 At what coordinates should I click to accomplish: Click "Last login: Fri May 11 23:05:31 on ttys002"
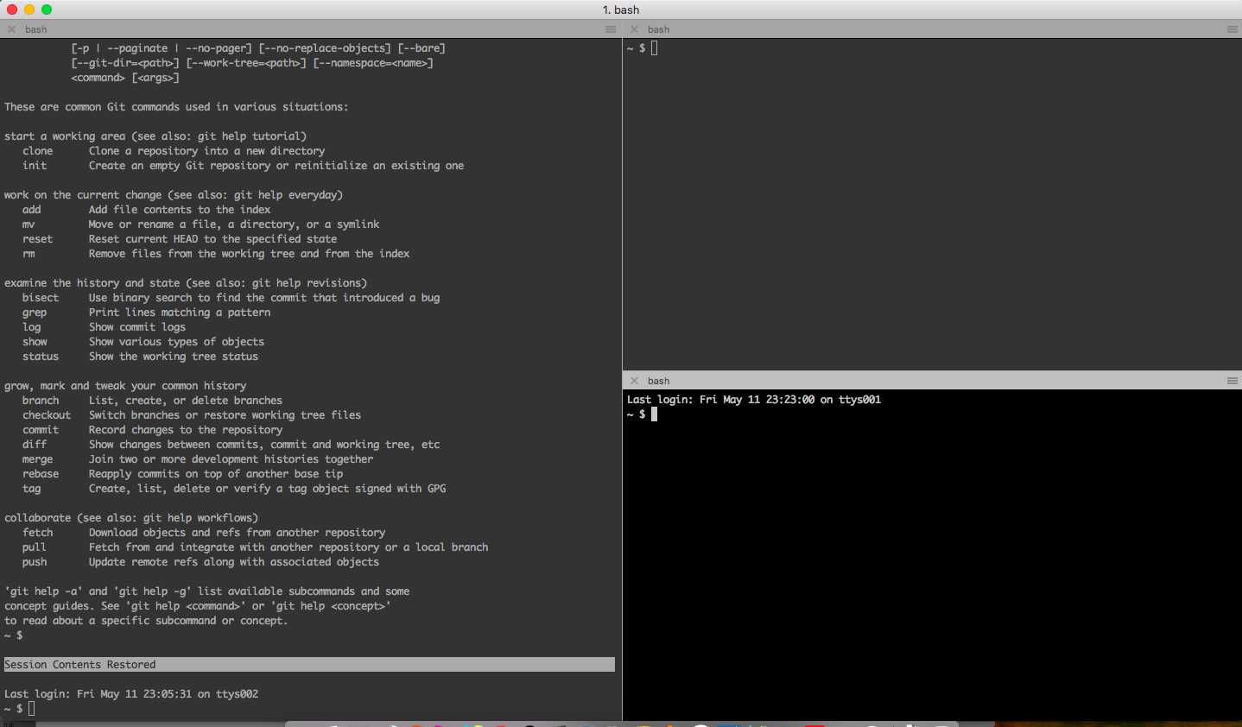tap(131, 694)
